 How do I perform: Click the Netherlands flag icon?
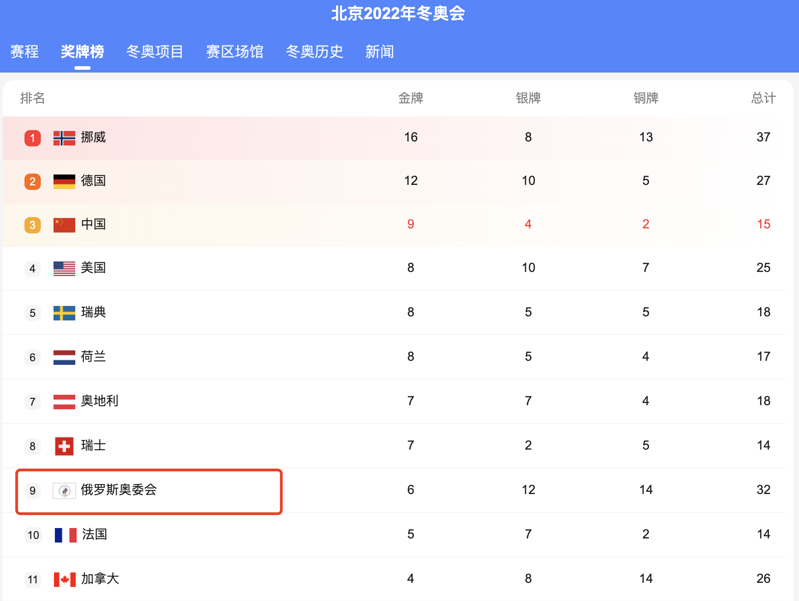(x=64, y=357)
